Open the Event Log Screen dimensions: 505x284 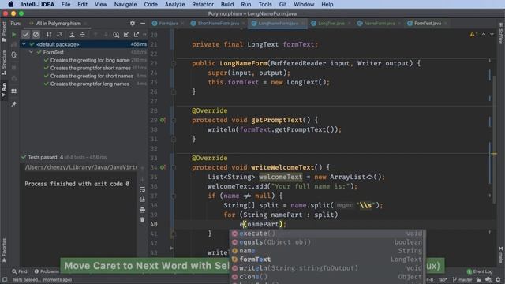[481, 271]
